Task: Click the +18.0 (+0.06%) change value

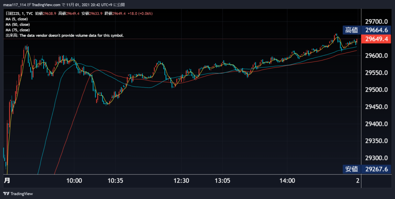Action: click(x=140, y=13)
